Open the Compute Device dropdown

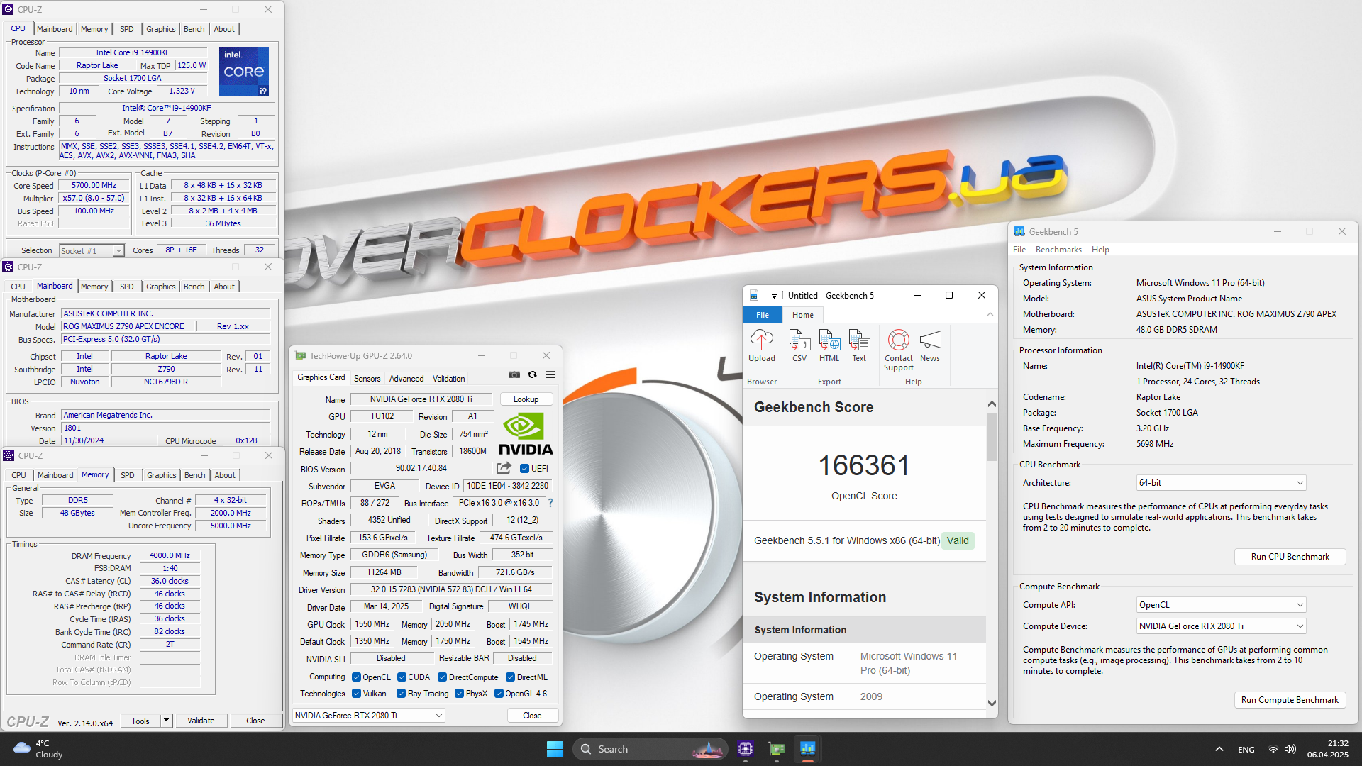[x=1221, y=626]
